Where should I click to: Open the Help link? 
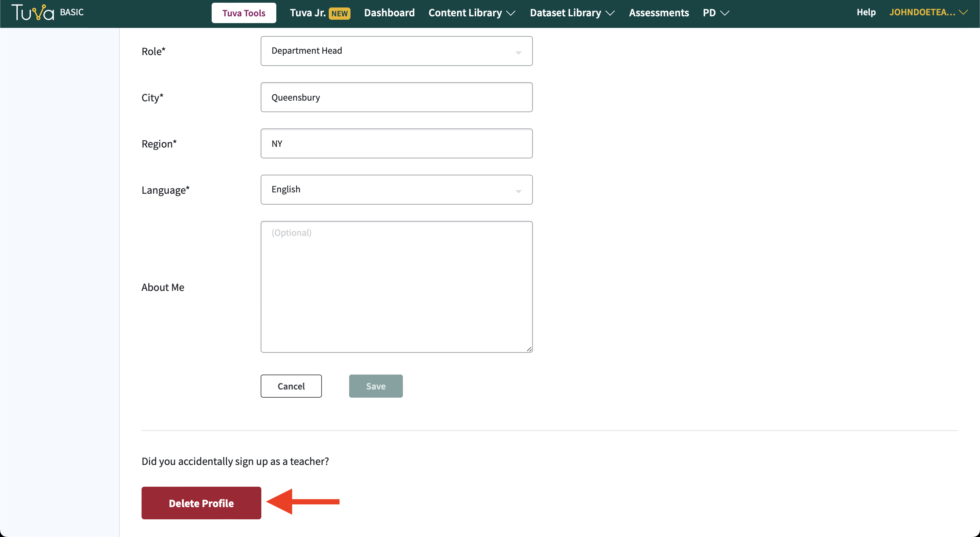point(866,12)
